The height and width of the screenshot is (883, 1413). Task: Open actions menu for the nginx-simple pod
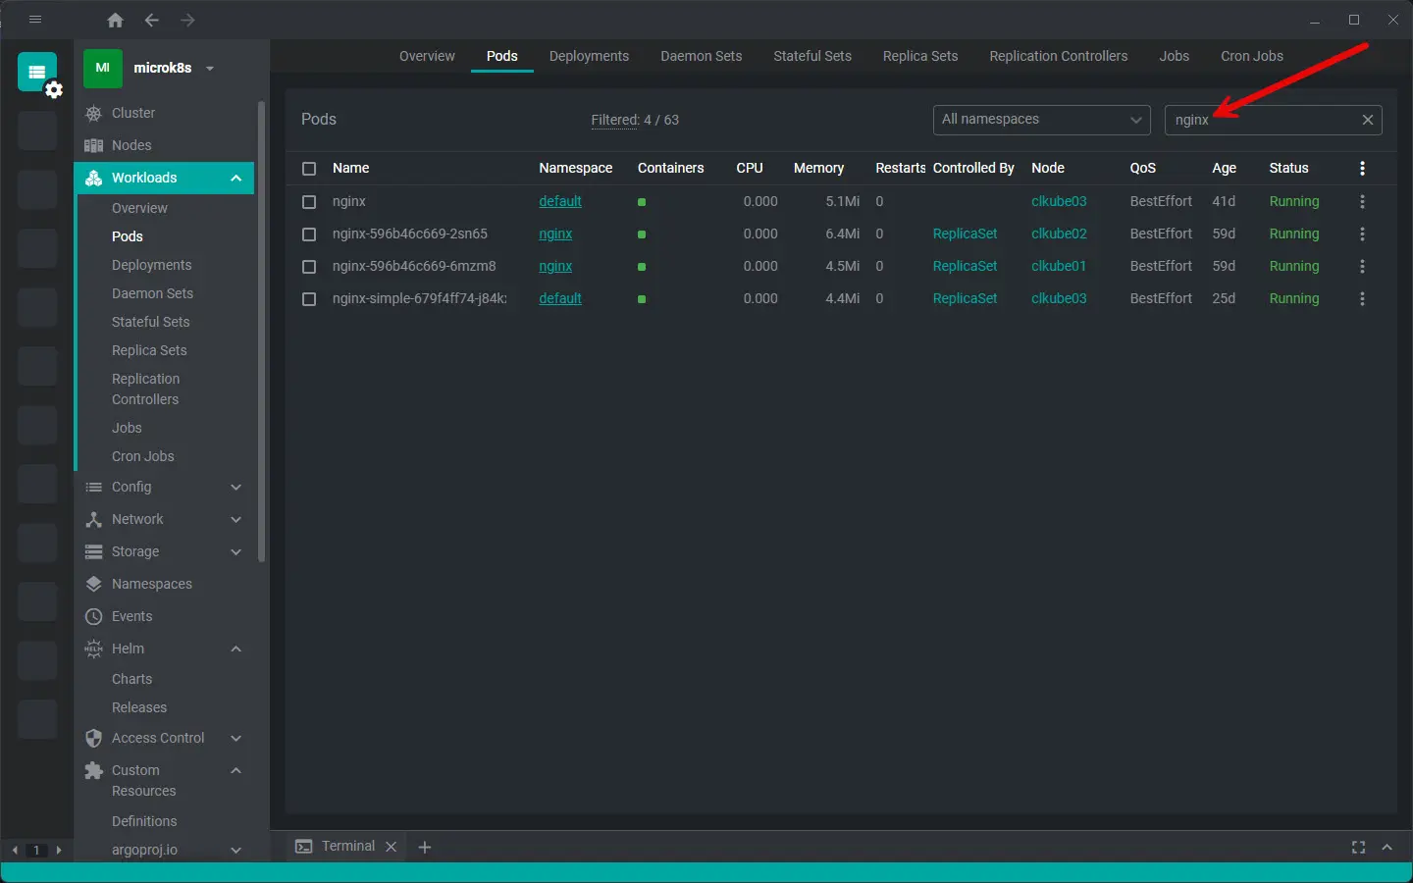click(x=1362, y=299)
